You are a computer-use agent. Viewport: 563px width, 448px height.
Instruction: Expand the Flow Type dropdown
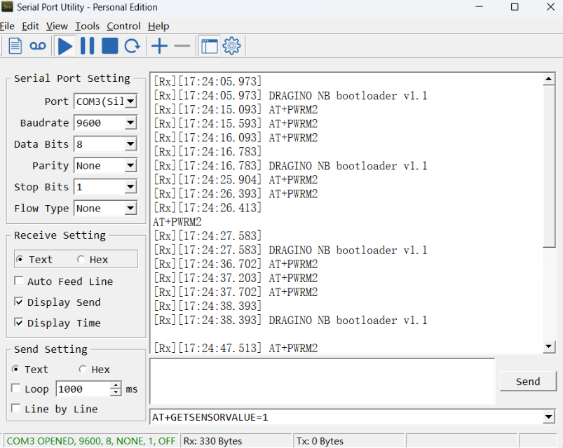(130, 208)
